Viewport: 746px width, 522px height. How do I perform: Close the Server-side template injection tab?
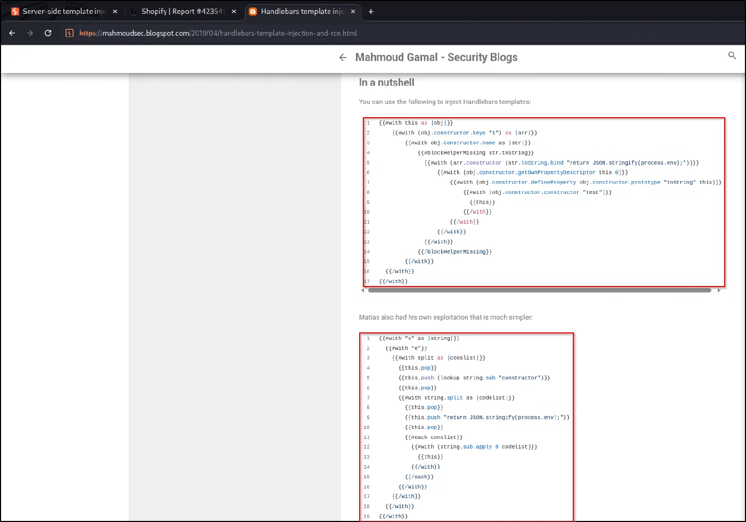click(x=115, y=11)
